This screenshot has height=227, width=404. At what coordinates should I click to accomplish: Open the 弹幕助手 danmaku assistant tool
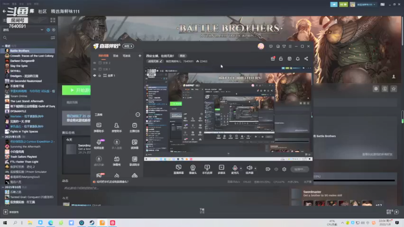pyautogui.click(x=98, y=128)
